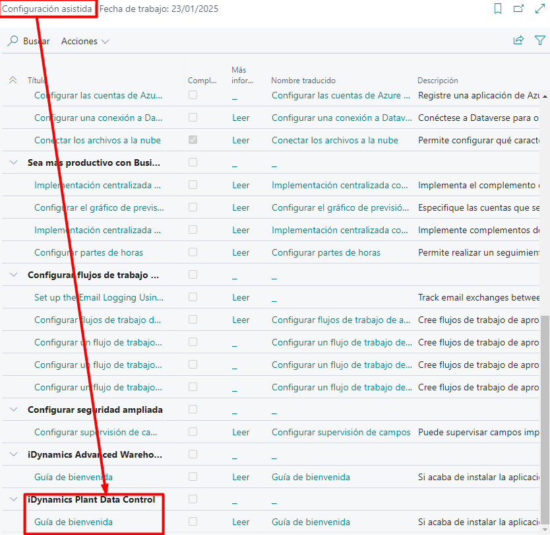Screen dimensions: 550x535
Task: Open Guía de bienvenida under Plant Data Control
Action: click(x=73, y=522)
